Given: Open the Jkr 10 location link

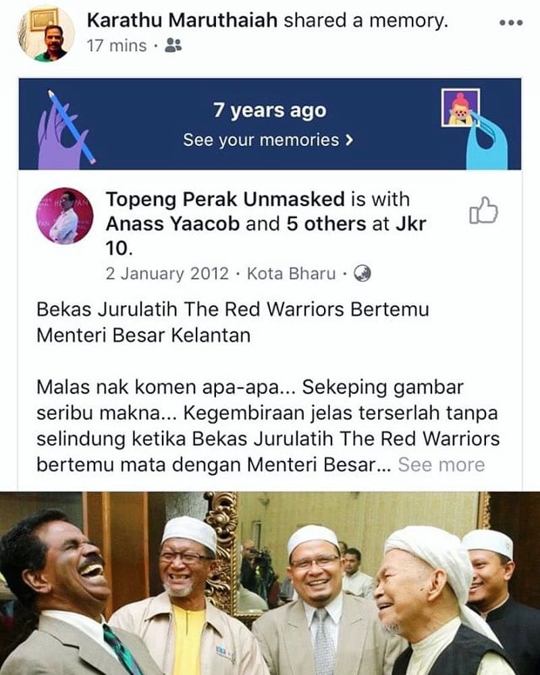Looking at the screenshot, I should (266, 236).
